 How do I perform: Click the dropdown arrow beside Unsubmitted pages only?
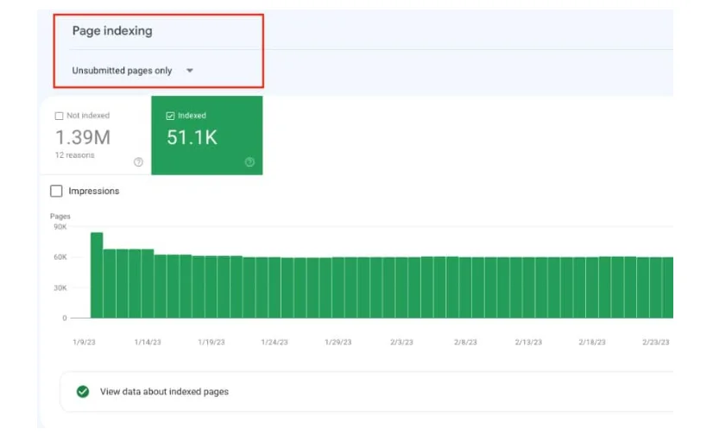(x=190, y=71)
